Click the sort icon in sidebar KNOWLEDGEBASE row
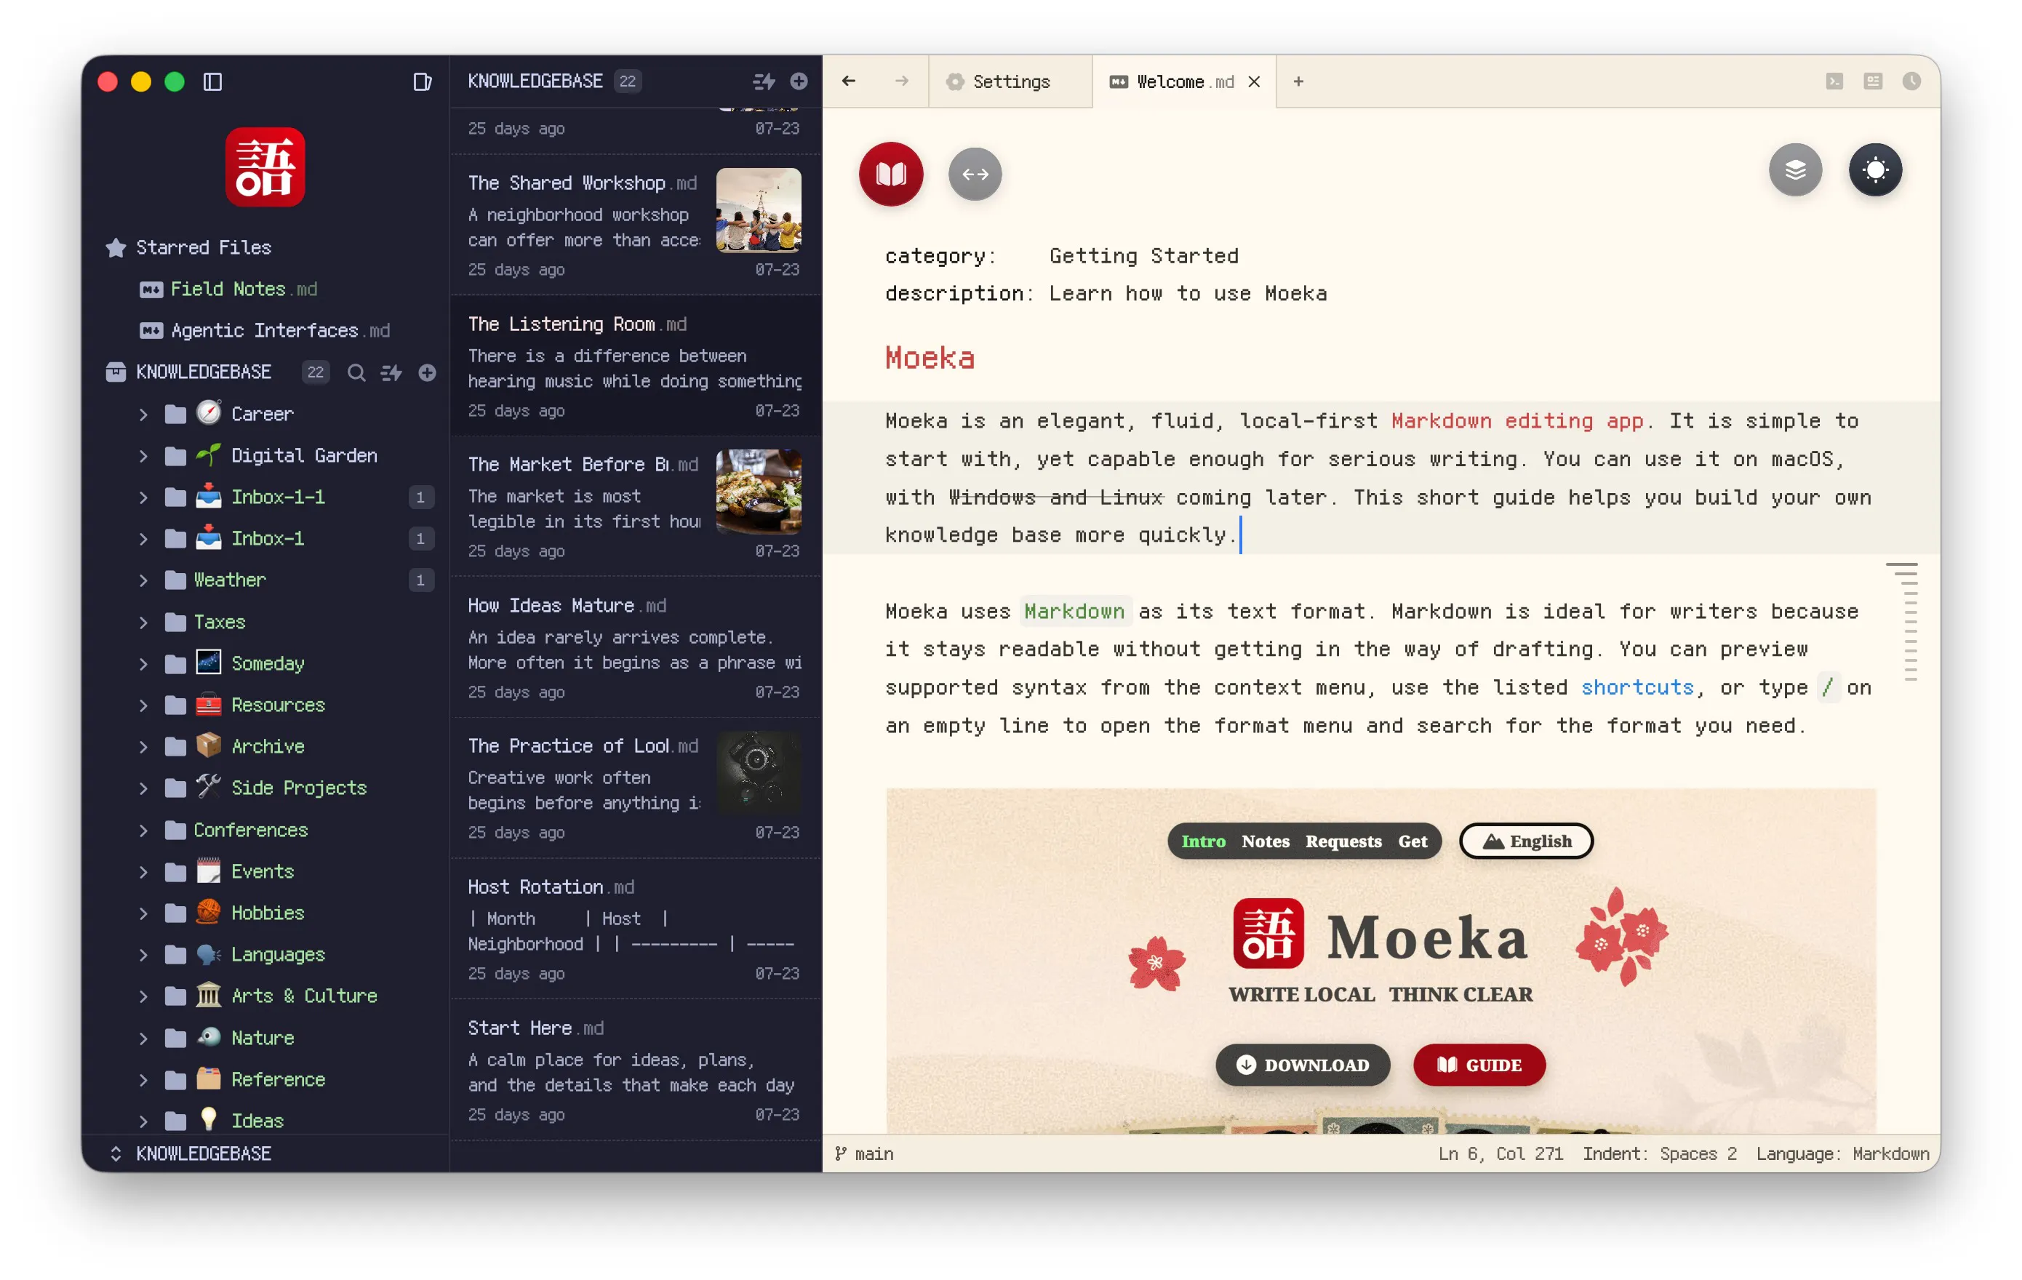Image resolution: width=2022 pixels, height=1280 pixels. [x=391, y=372]
